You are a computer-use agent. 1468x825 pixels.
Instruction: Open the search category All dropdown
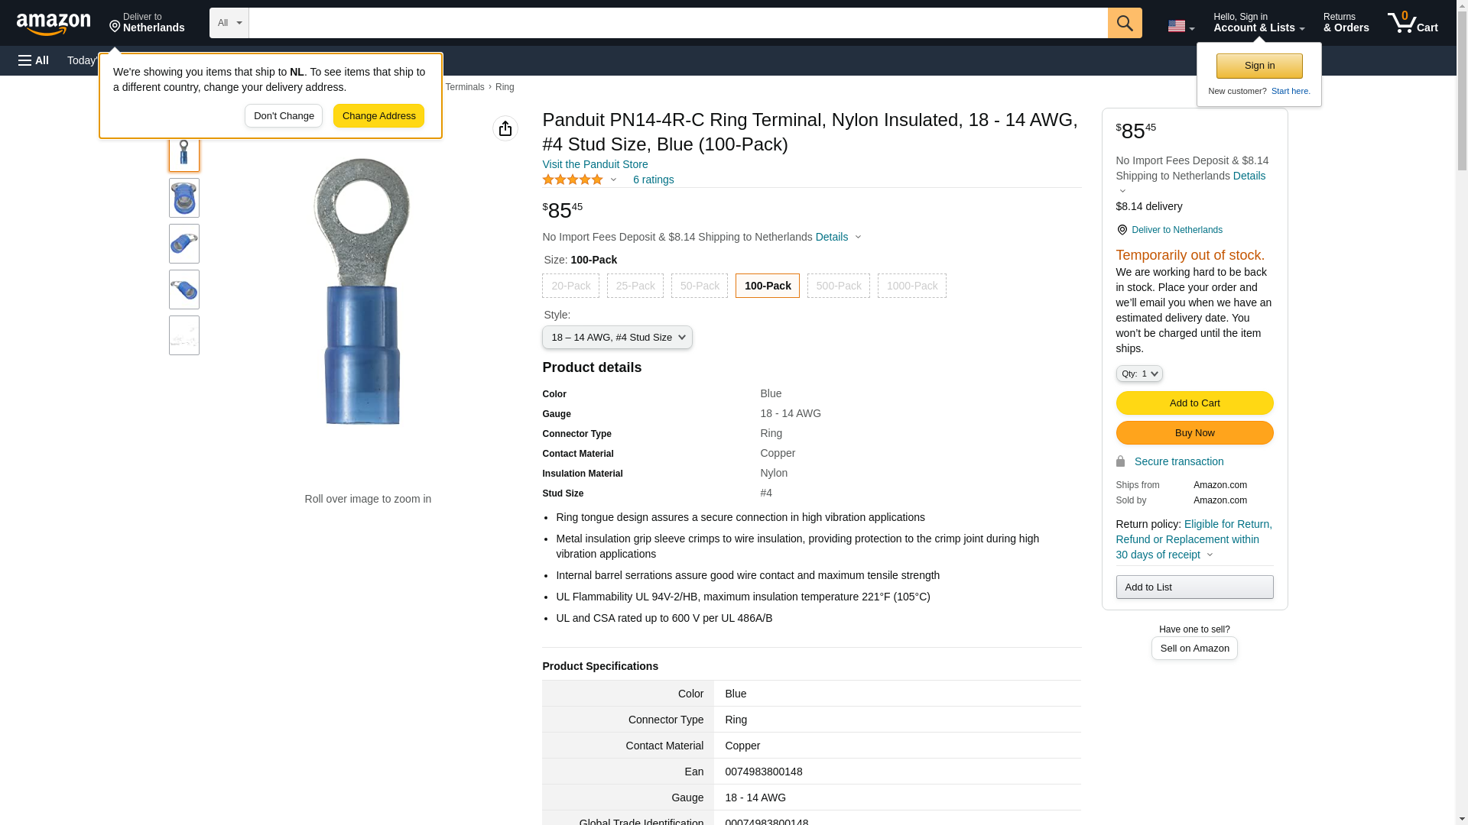coord(229,23)
